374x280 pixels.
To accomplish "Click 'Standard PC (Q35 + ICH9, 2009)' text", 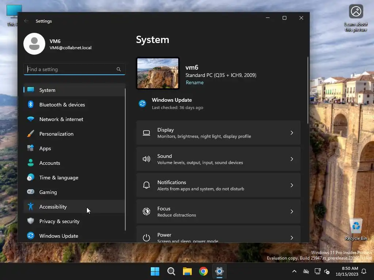I will [221, 75].
